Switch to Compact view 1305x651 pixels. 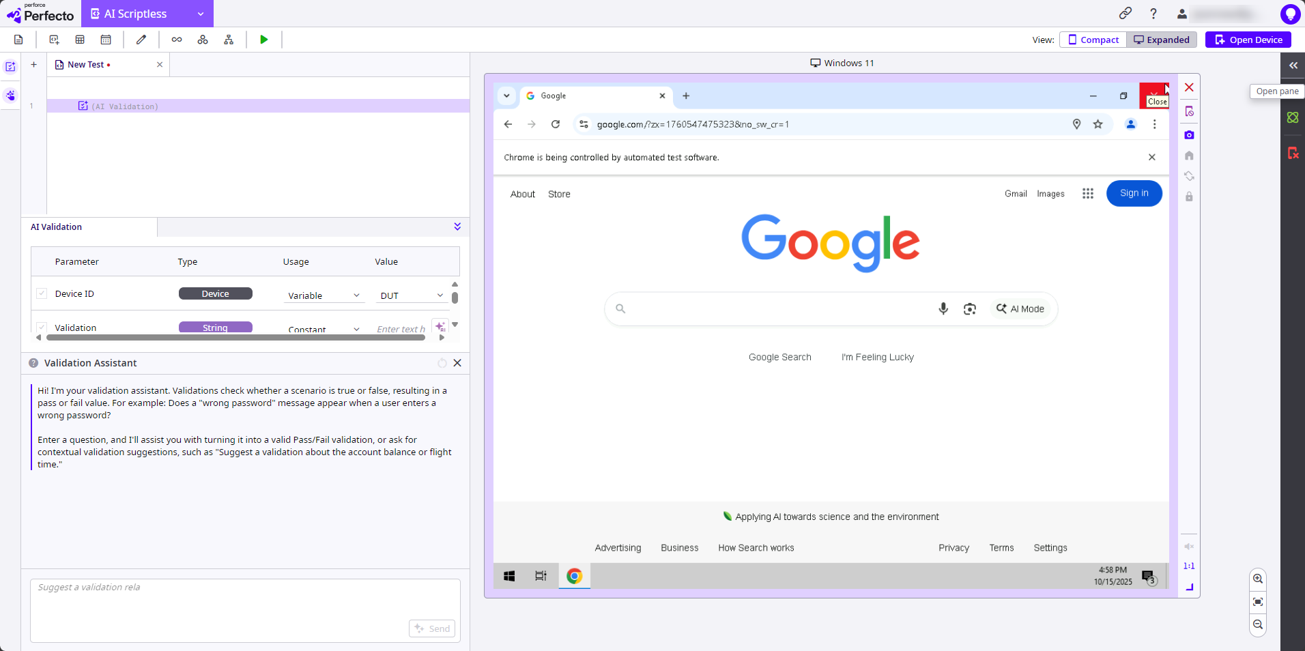click(1093, 40)
